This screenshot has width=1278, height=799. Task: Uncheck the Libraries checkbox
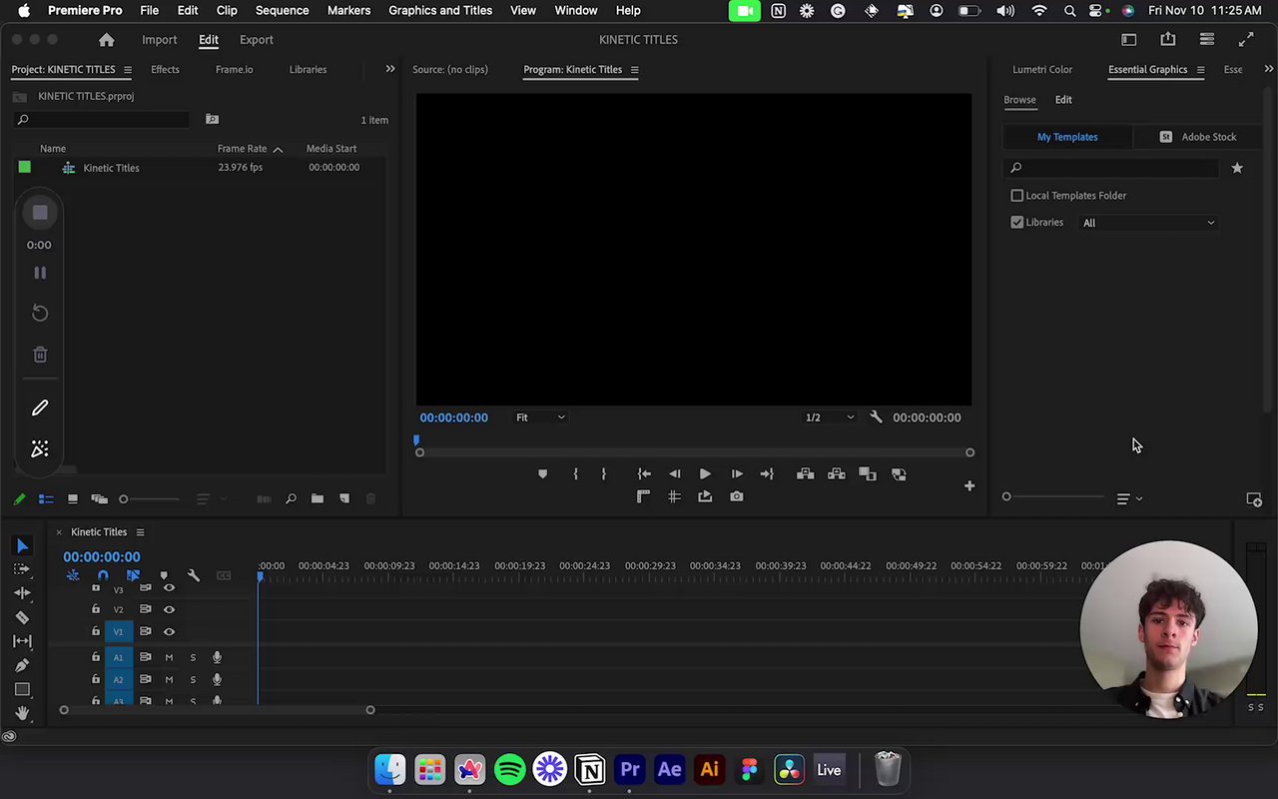pos(1016,223)
